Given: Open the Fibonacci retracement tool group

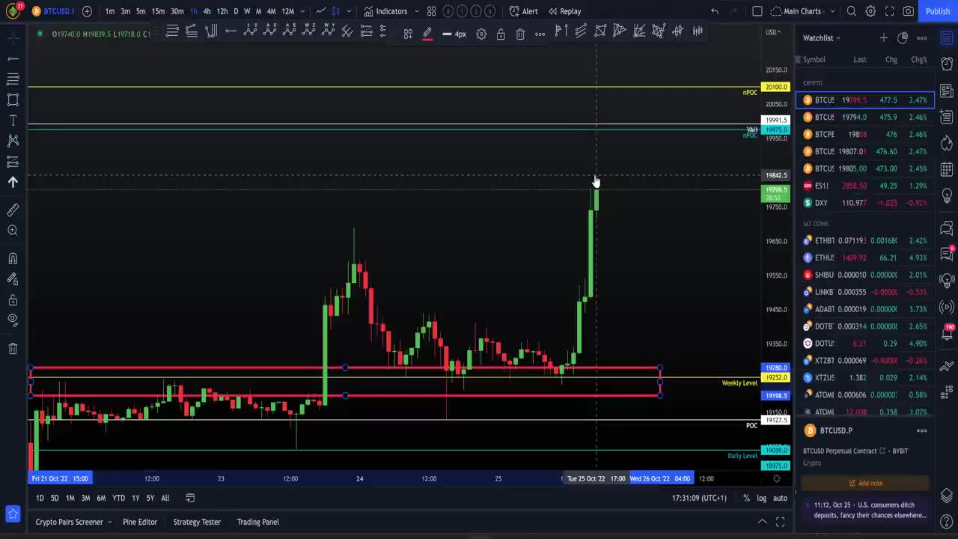Looking at the screenshot, I should [13, 79].
